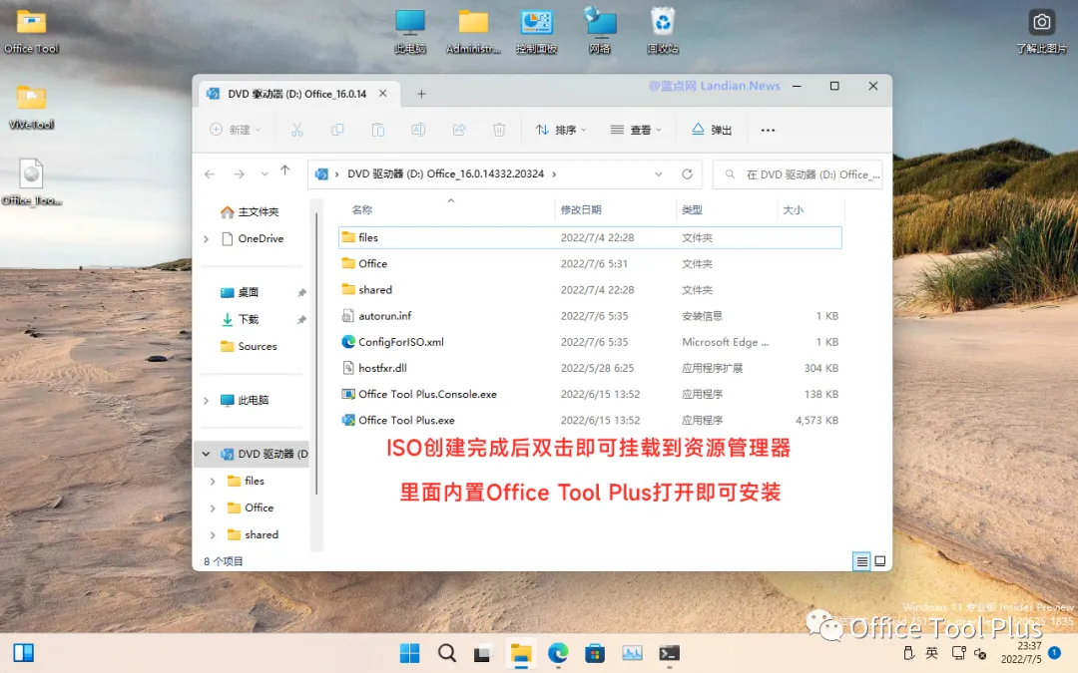Sort by the 修改日期 column header
The width and height of the screenshot is (1078, 673).
[581, 210]
